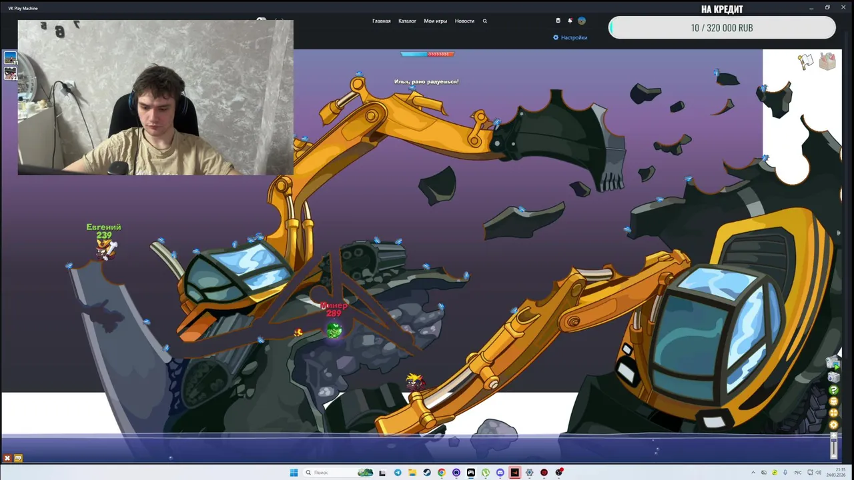
Task: Open File Explorer from the taskbar
Action: pyautogui.click(x=412, y=473)
